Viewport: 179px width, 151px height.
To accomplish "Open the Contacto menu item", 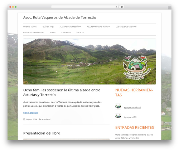I will pos(66,32).
